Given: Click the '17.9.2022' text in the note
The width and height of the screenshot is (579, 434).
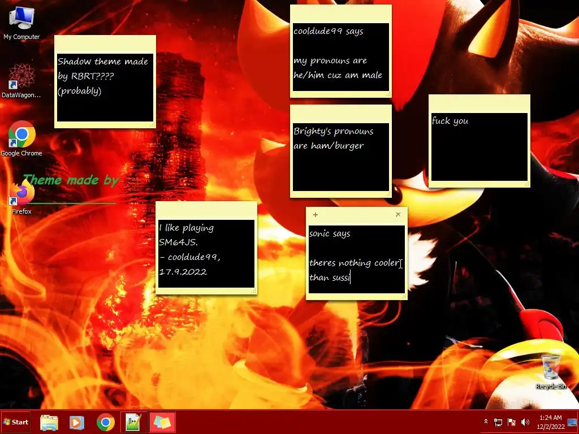Looking at the screenshot, I should coord(183,272).
